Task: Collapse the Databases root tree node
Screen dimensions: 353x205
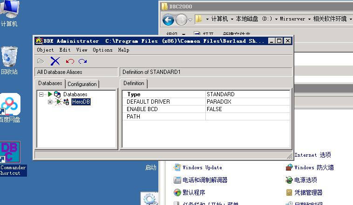Action: (x=41, y=94)
